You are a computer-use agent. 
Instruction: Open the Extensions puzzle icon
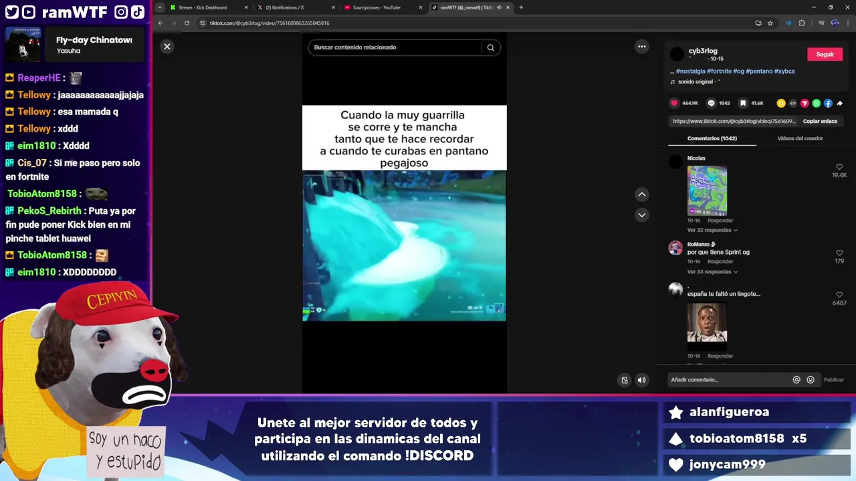(x=802, y=23)
